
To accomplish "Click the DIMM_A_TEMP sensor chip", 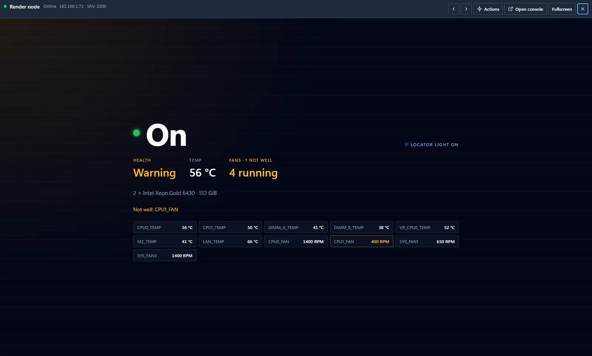I will pos(296,228).
